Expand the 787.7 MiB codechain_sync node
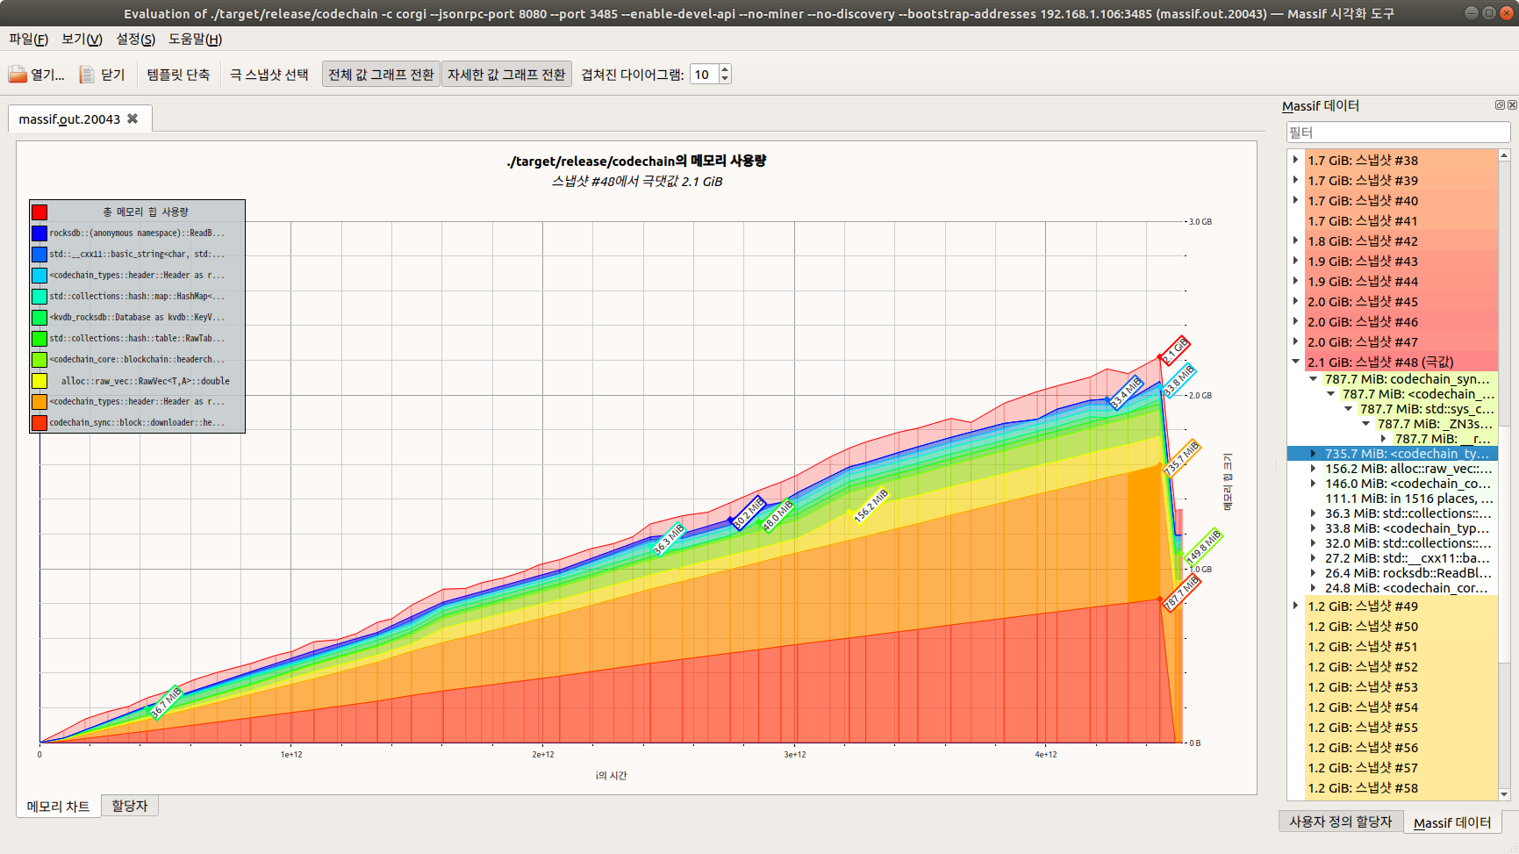 [x=1314, y=378]
